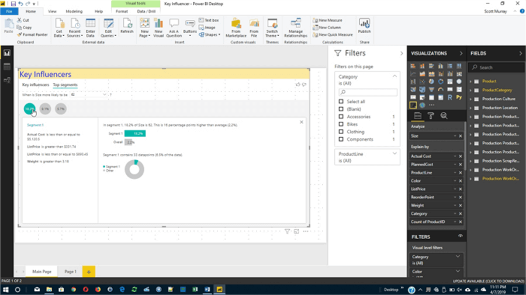Collapse the Visualizations pane
This screenshot has width=526, height=295.
click(x=461, y=53)
